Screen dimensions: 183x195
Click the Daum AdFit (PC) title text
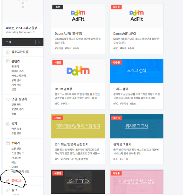point(125,33)
